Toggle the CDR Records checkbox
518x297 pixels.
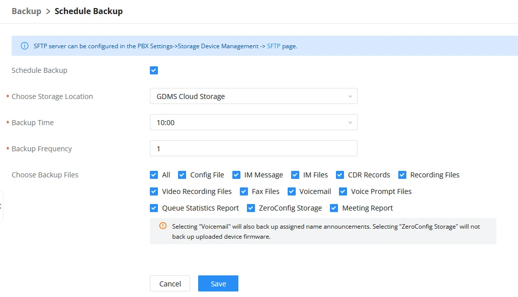340,175
